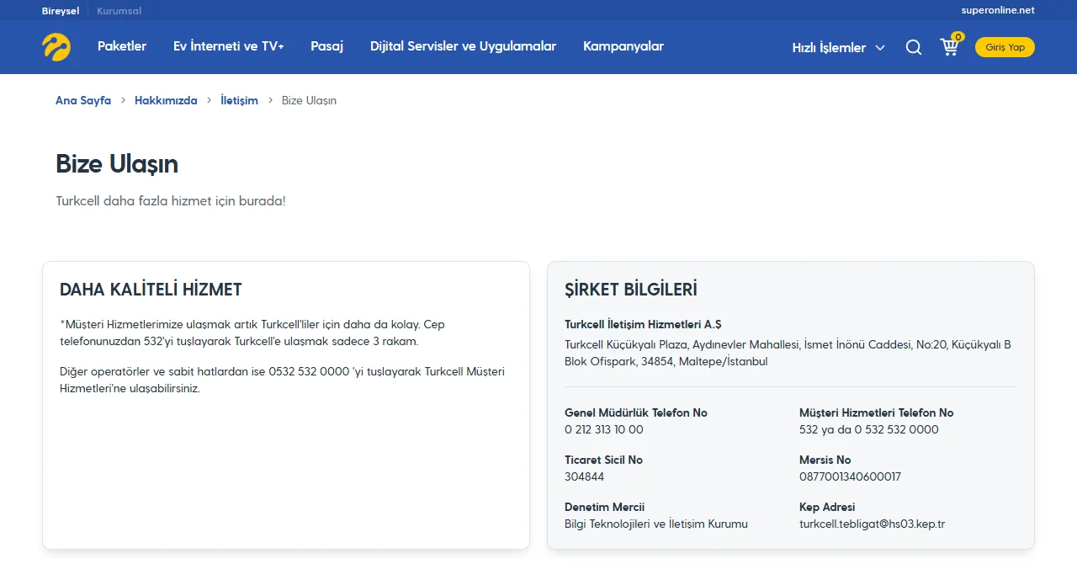Click the Kep Adresi label
1077x564 pixels.
[827, 507]
